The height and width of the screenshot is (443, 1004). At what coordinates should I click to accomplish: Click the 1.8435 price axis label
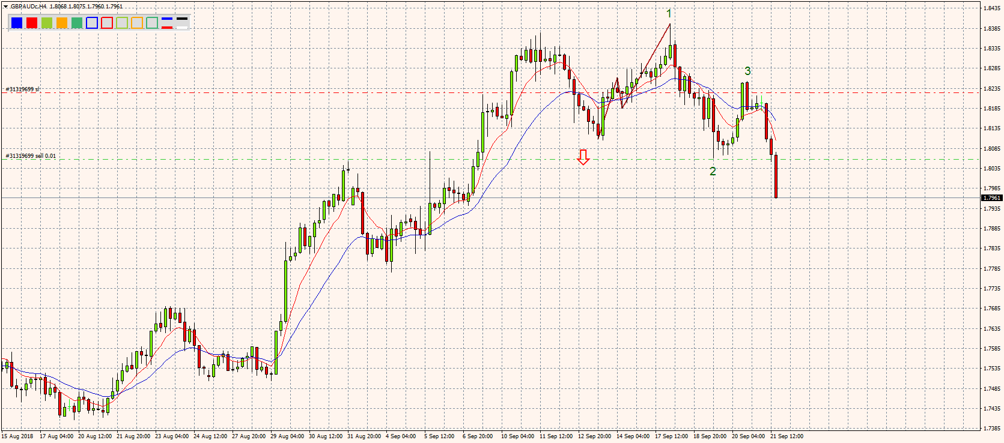pyautogui.click(x=992, y=8)
